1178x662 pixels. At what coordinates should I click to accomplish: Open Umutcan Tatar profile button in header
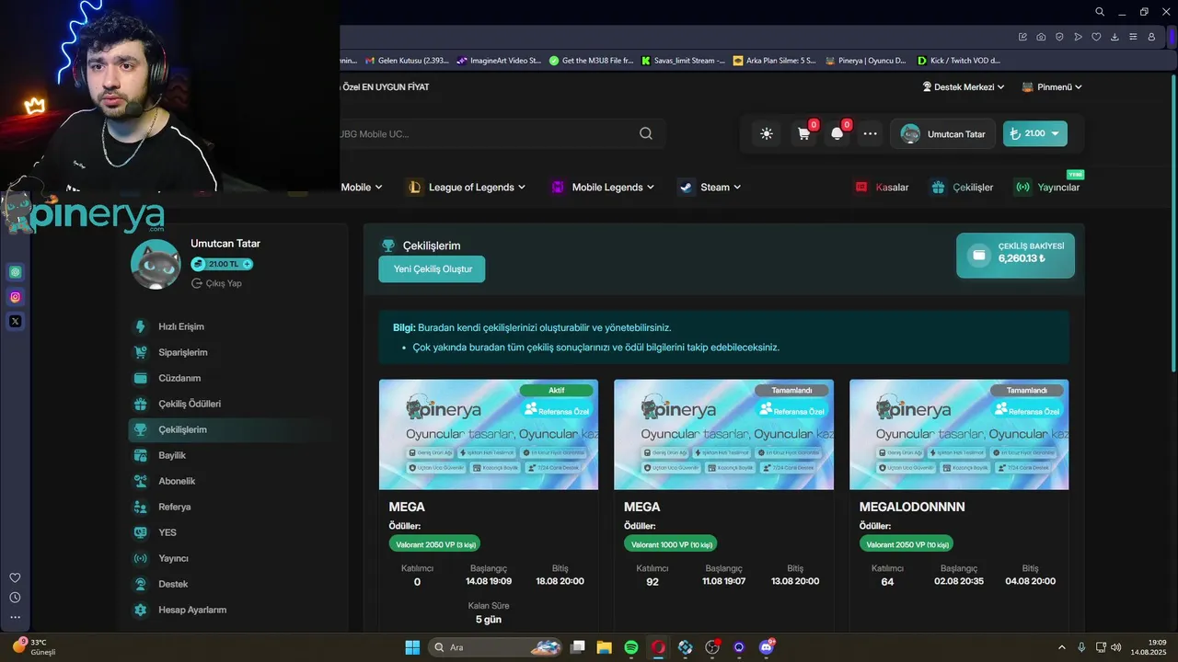(x=943, y=133)
